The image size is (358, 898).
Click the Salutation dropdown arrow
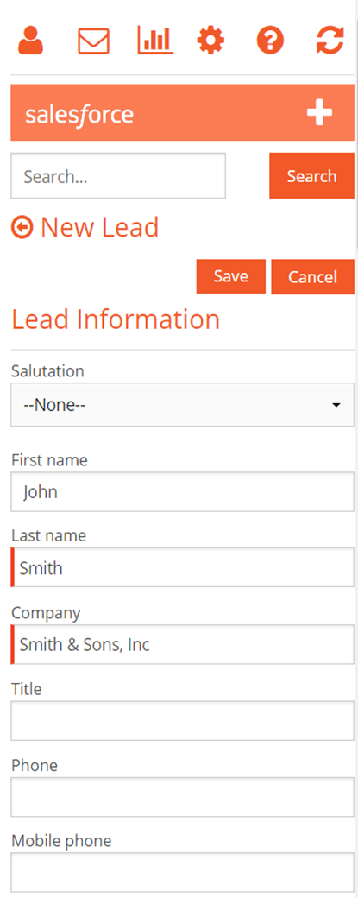click(x=336, y=406)
